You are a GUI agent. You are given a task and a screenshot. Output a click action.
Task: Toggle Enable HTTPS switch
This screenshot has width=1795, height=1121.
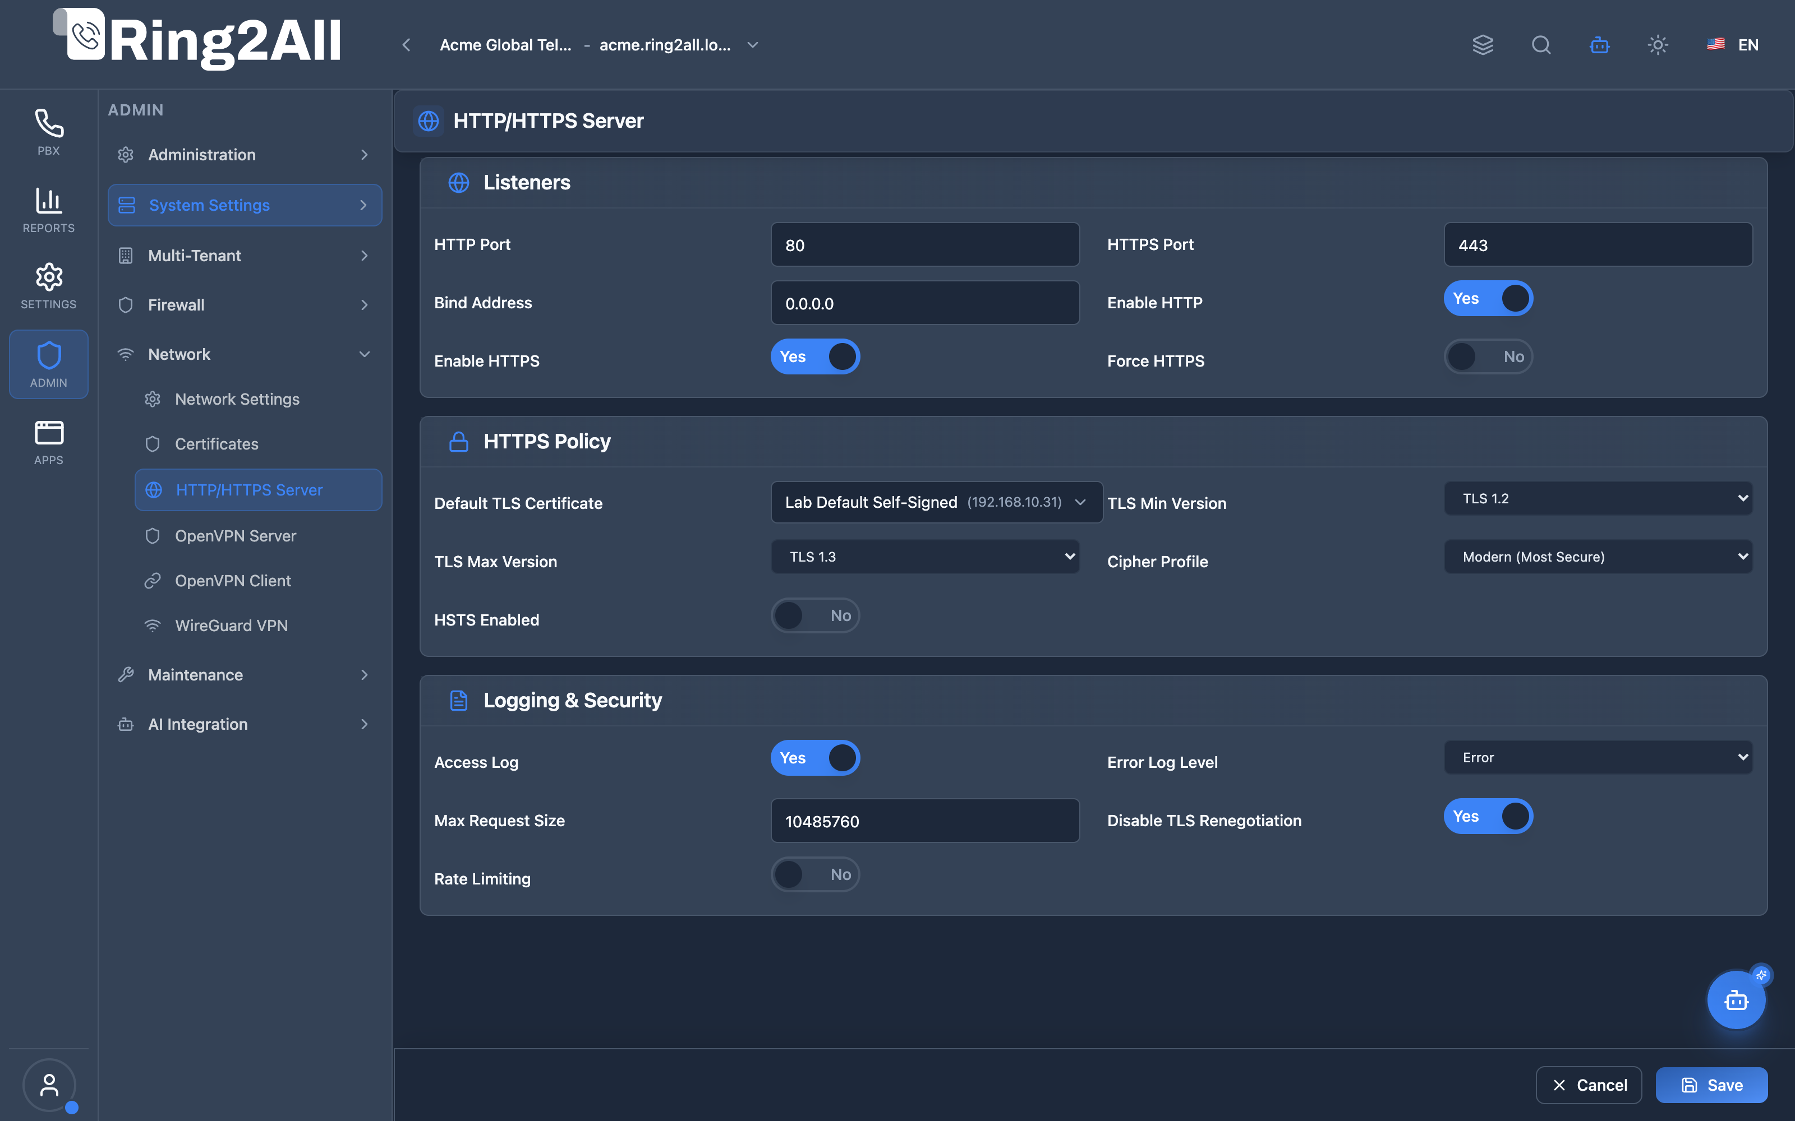coord(815,356)
